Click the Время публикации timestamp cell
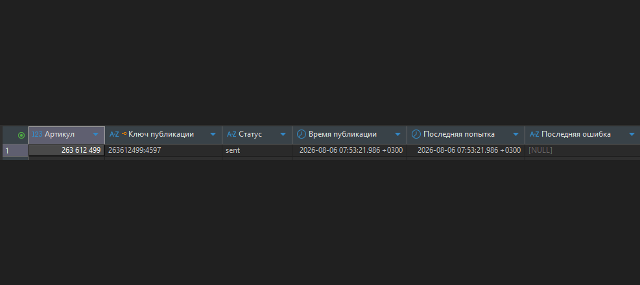This screenshot has width=640, height=285. (x=350, y=150)
